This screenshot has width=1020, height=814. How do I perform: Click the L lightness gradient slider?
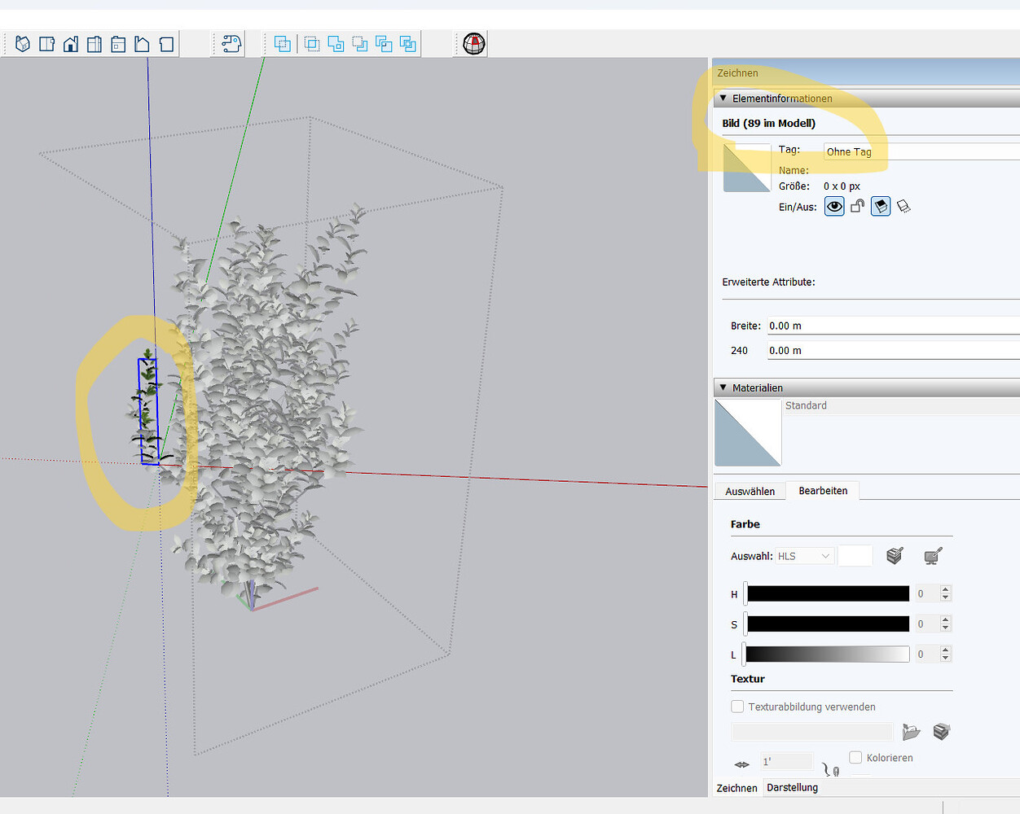coord(827,654)
